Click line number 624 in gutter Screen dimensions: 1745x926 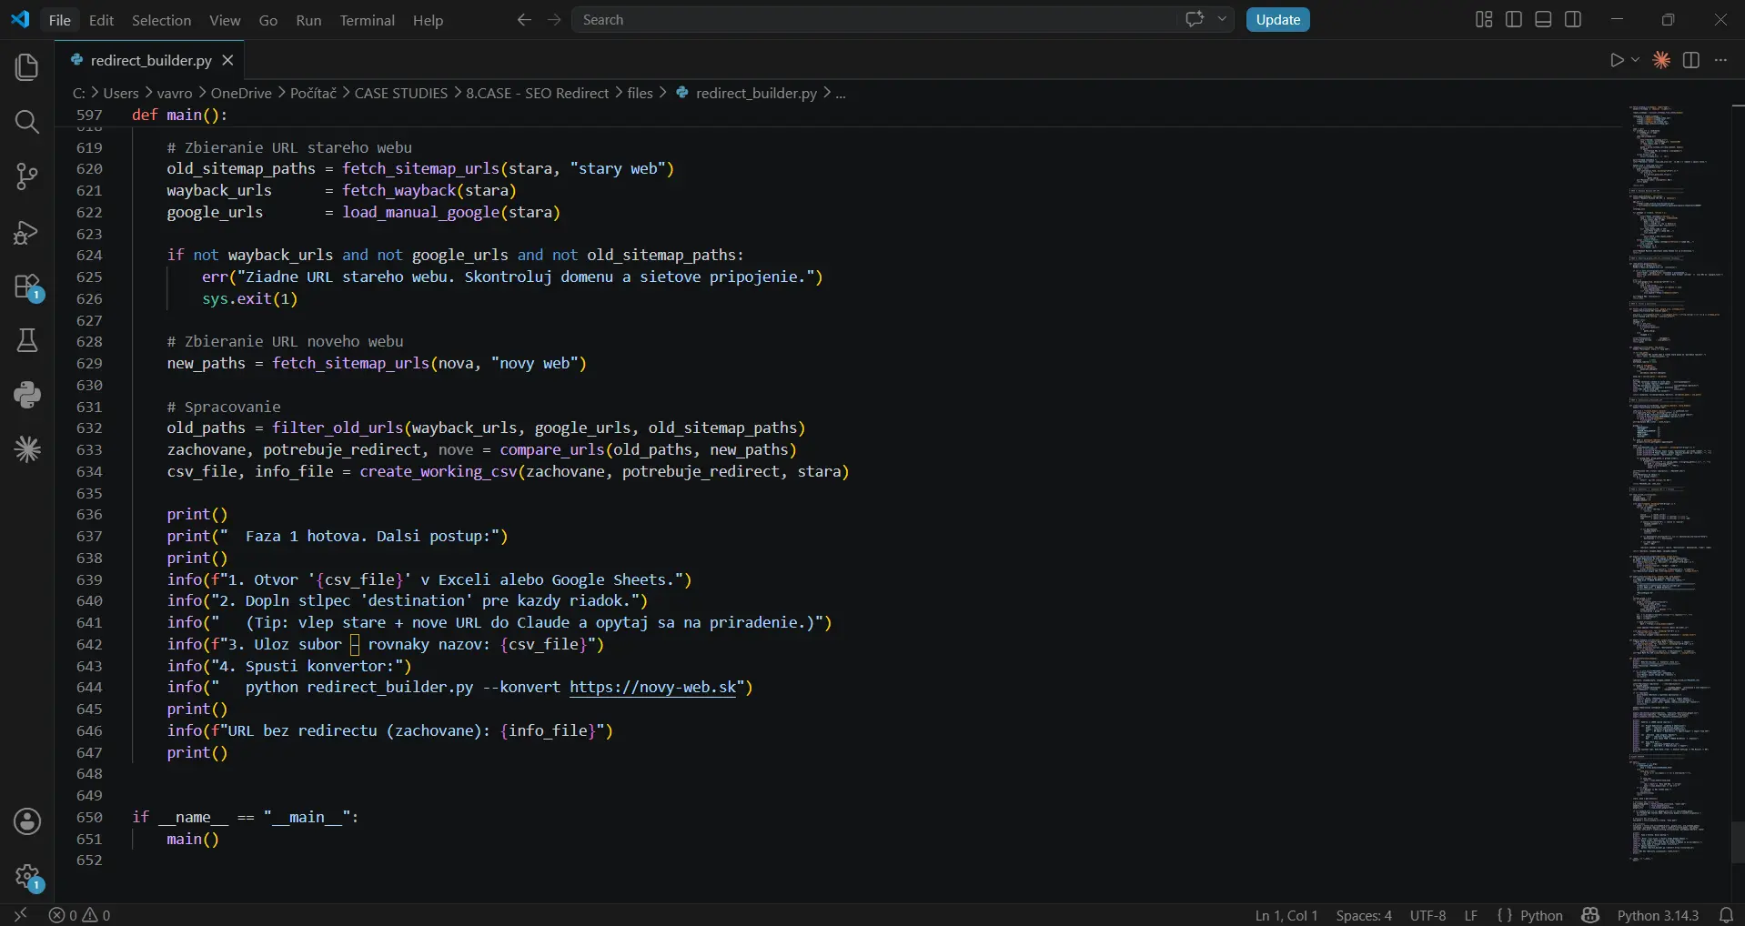tap(89, 256)
